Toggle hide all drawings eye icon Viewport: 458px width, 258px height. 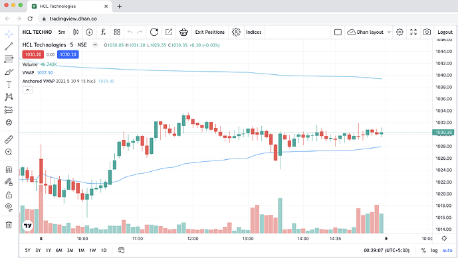(x=9, y=208)
